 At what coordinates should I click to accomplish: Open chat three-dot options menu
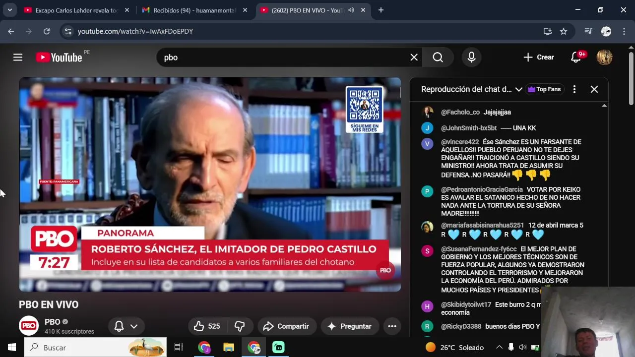574,89
